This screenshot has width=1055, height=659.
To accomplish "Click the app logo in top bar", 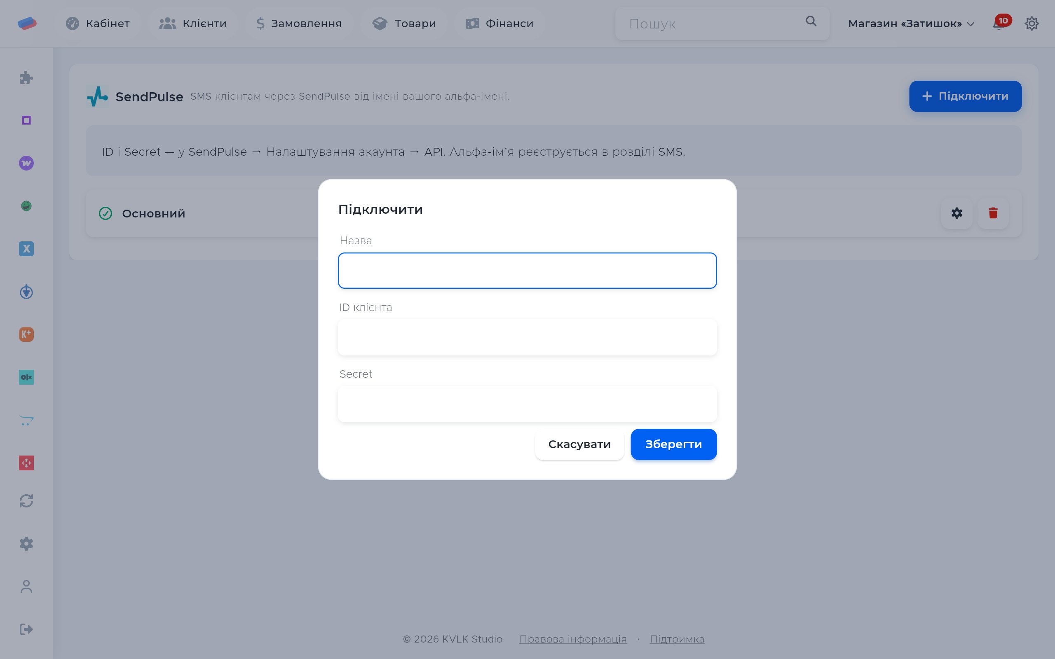I will [27, 23].
